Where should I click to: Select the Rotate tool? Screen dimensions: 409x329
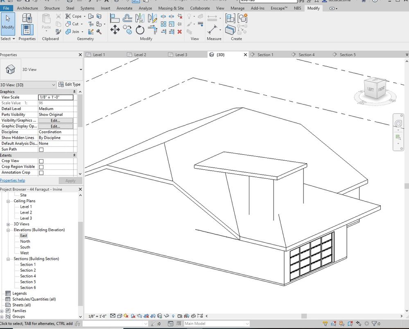(x=140, y=29)
